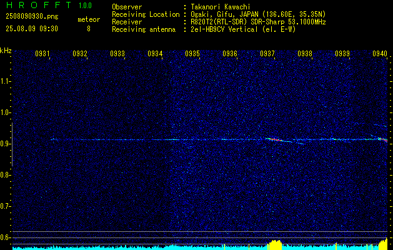Click the red meteor echo streak near 0937
The width and height of the screenshot is (393, 250).
[275, 139]
